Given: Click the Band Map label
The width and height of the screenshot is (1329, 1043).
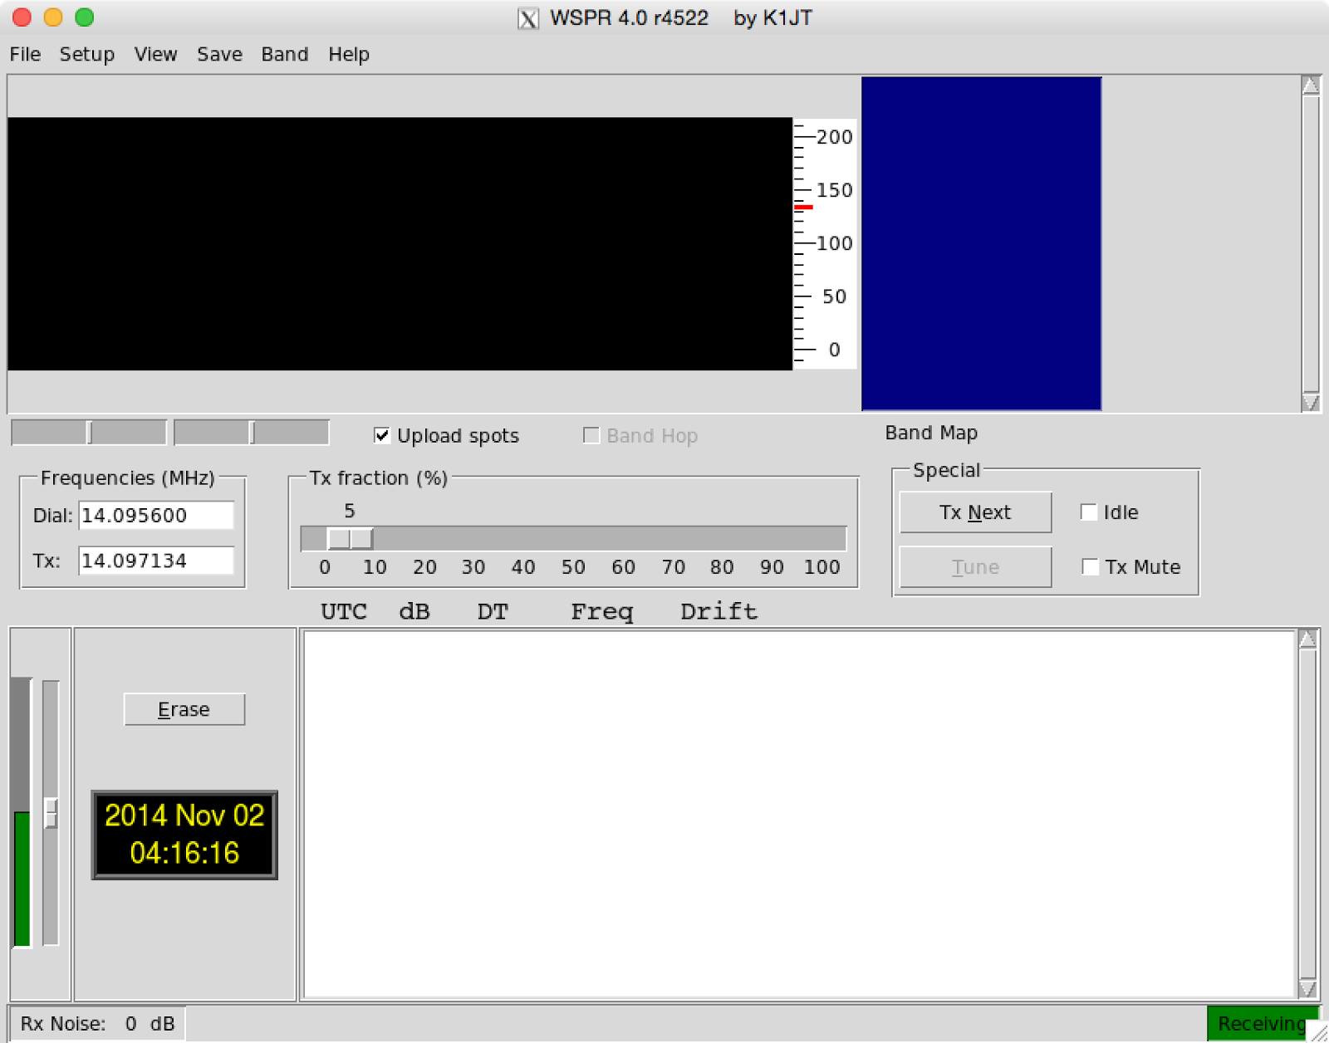Looking at the screenshot, I should tap(931, 433).
